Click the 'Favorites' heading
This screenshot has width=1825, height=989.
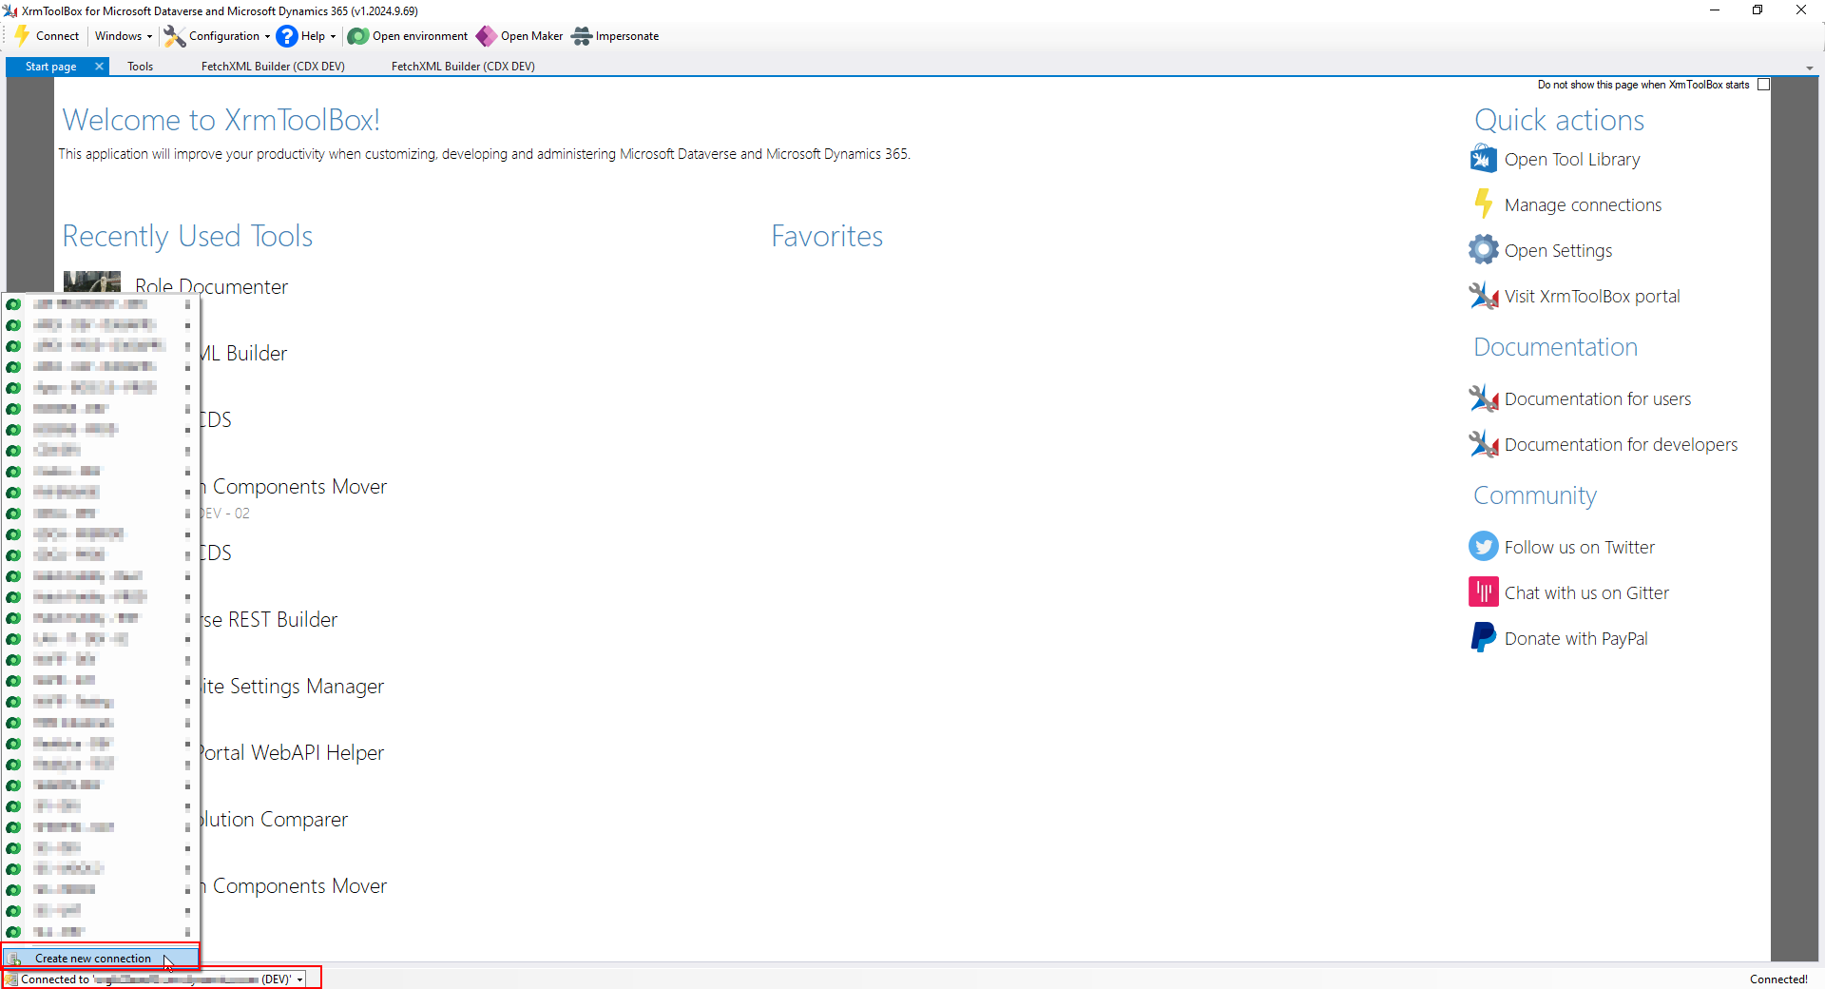coord(827,236)
